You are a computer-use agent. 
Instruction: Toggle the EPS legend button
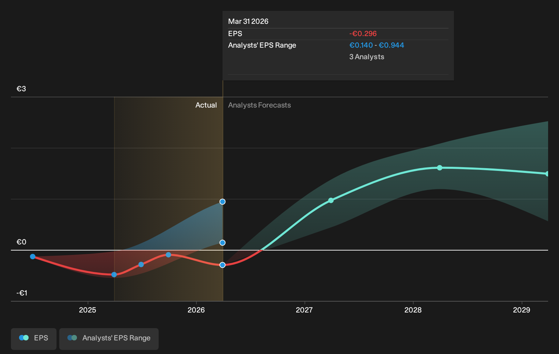coord(34,339)
